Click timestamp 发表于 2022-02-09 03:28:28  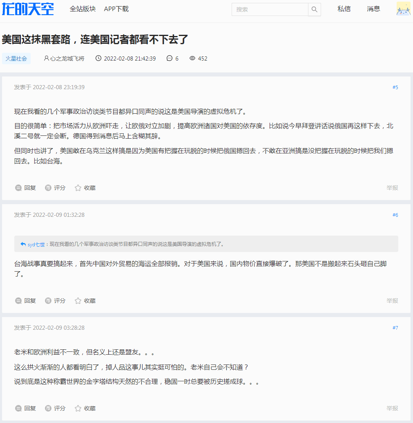[49, 328]
